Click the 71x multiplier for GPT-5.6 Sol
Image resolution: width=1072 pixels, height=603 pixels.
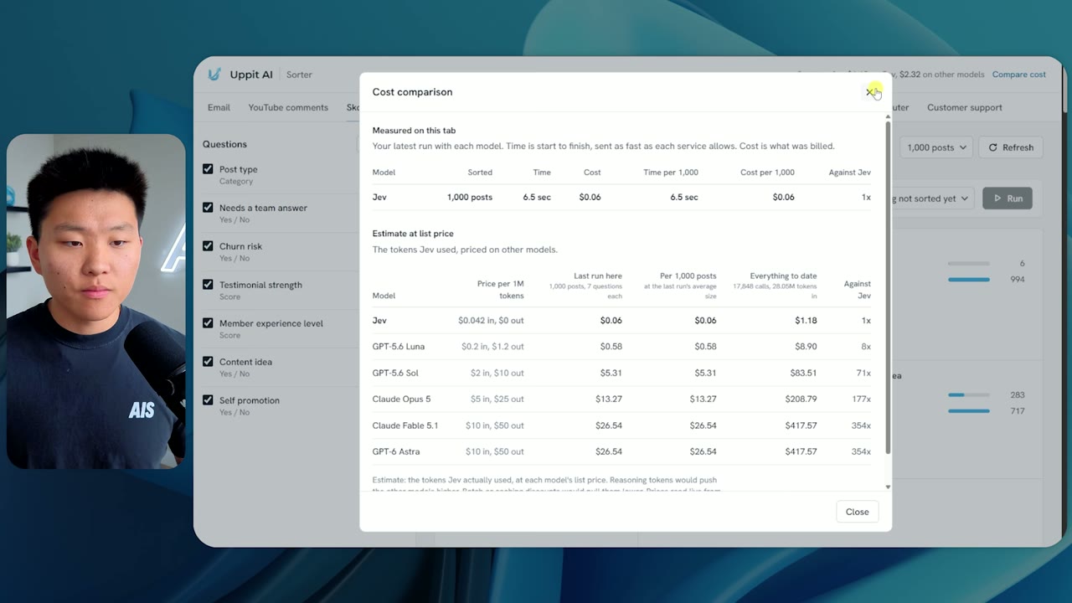pyautogui.click(x=863, y=373)
